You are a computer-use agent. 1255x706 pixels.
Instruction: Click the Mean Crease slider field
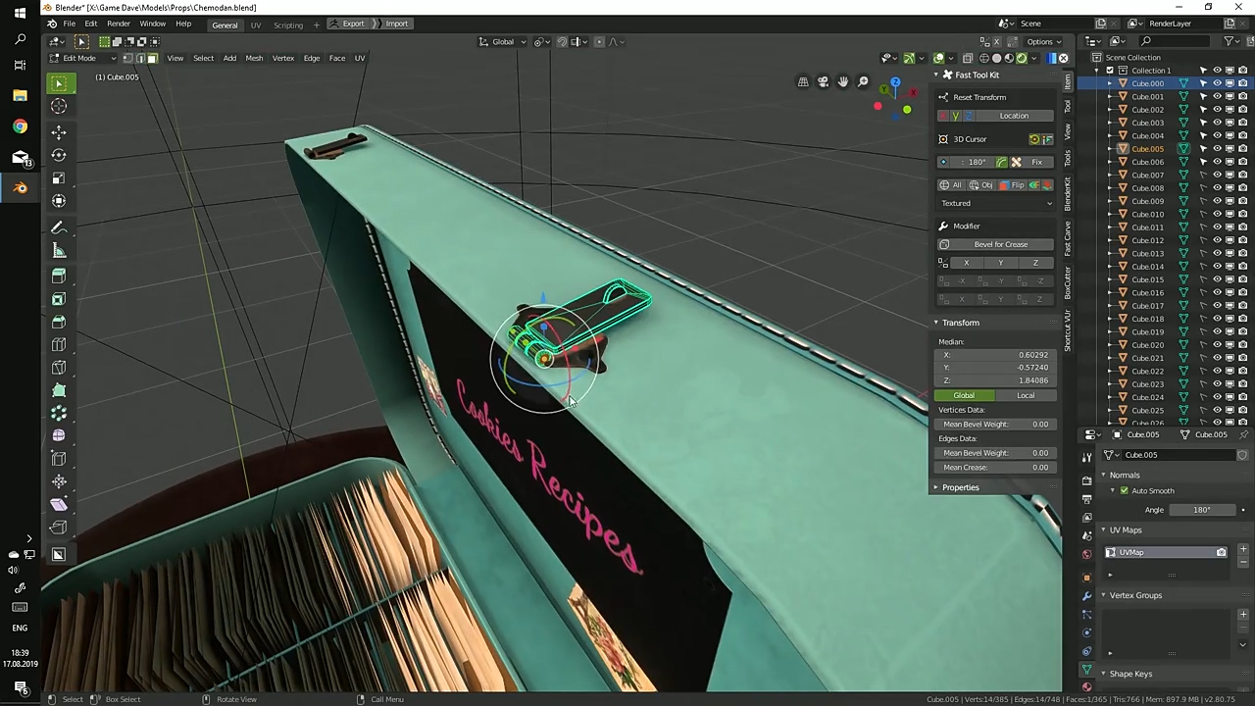pyautogui.click(x=995, y=468)
